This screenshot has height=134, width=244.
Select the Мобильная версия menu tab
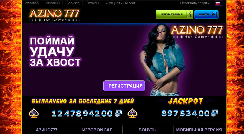point(199,130)
